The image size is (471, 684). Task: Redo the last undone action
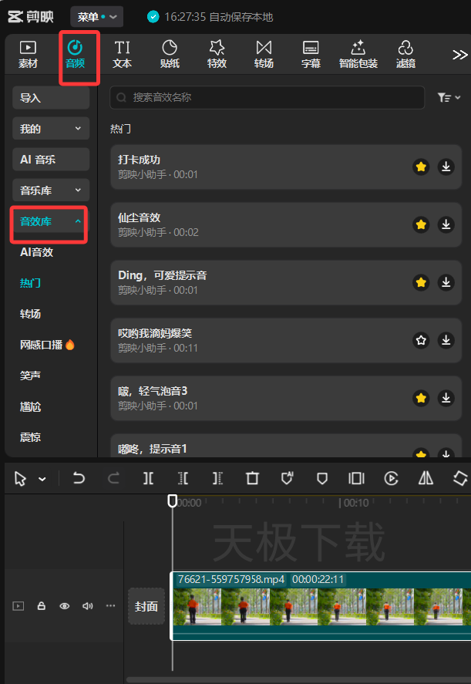coord(113,479)
